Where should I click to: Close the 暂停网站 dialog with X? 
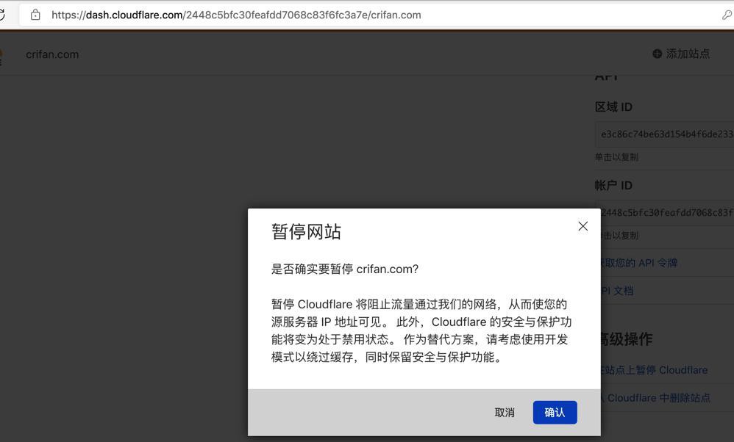coord(582,226)
